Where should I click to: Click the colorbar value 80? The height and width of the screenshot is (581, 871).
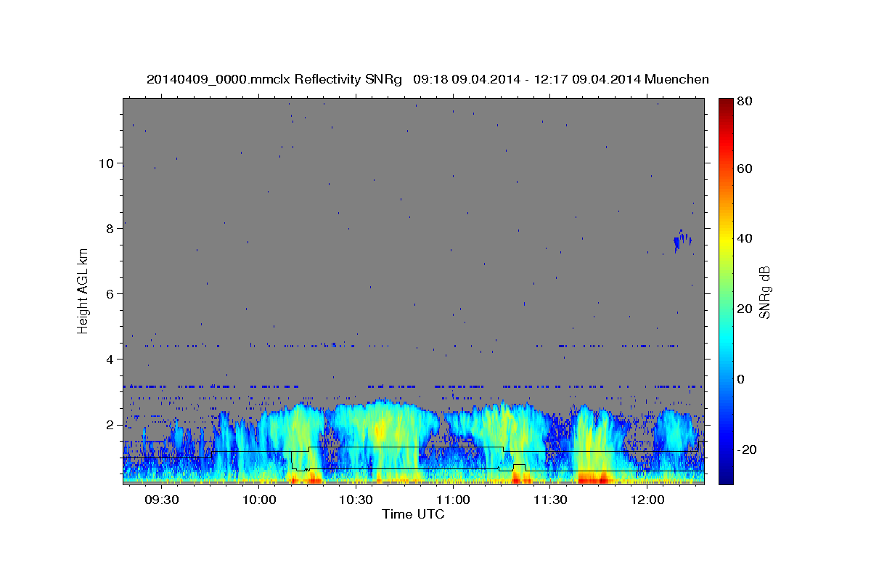(745, 102)
